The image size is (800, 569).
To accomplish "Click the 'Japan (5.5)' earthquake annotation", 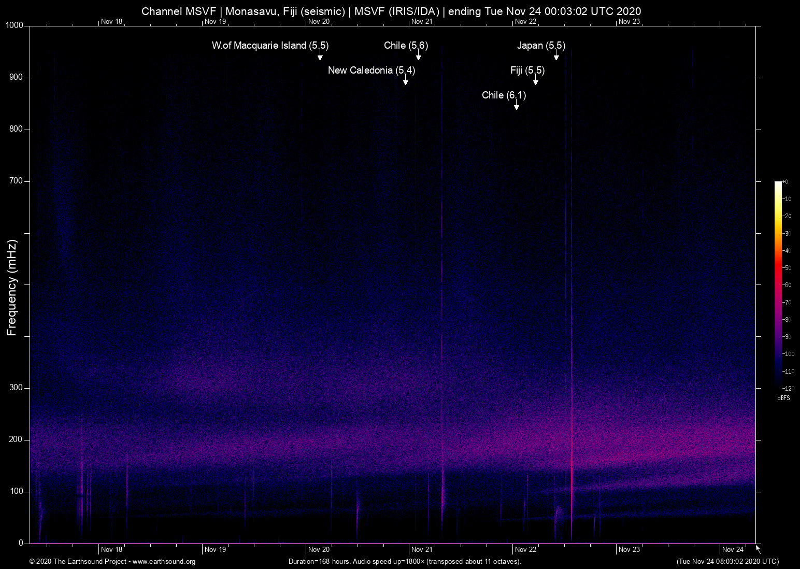I will coord(541,46).
